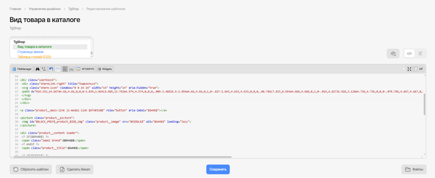Select 'Страница заказа' in the template list
The width and height of the screenshot is (435, 178).
click(x=30, y=52)
